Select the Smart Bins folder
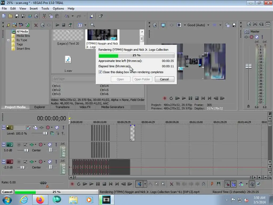Screen dimensions: 273x205 point(23,49)
